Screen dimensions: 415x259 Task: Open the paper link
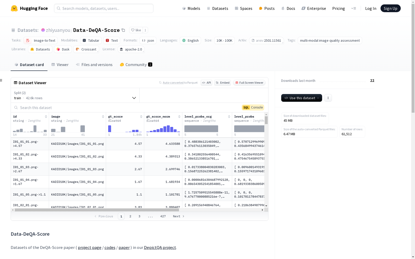coord(124,247)
